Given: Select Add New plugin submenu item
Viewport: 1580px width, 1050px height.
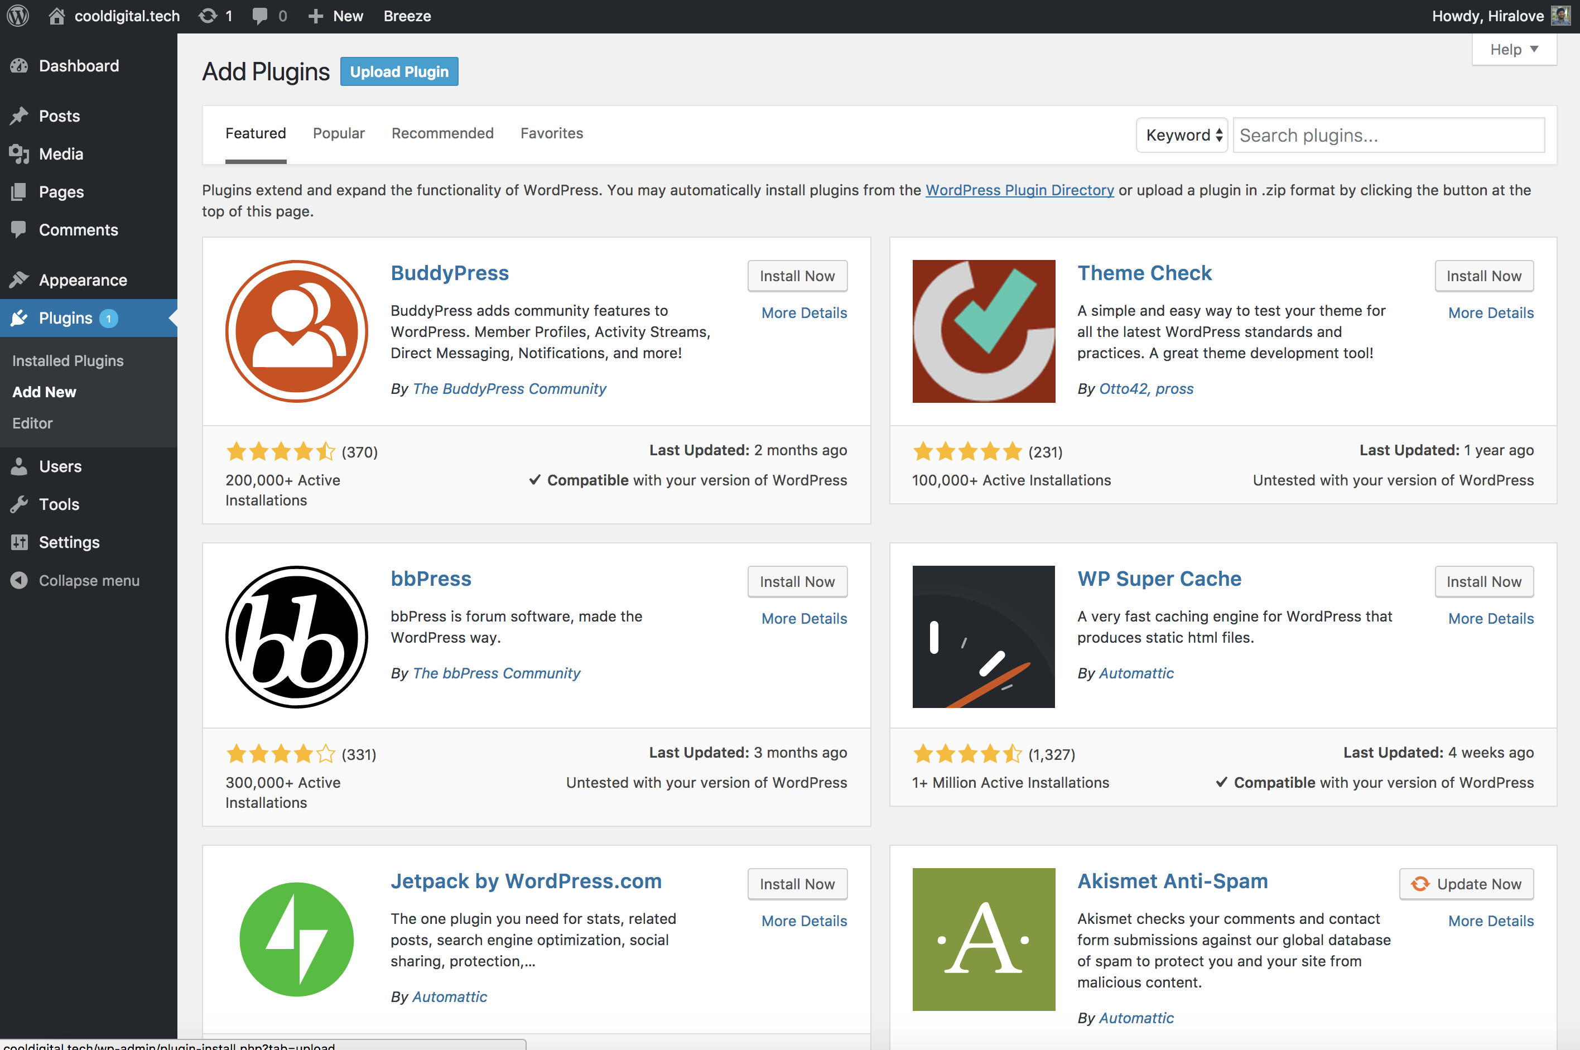Looking at the screenshot, I should coord(44,392).
